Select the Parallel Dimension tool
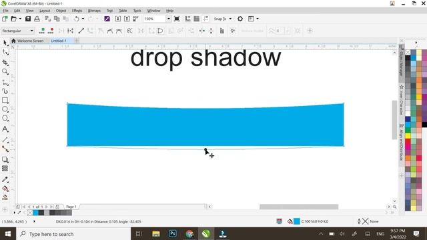 click(x=5, y=140)
